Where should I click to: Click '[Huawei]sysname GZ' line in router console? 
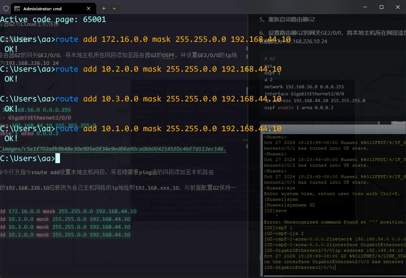click(x=290, y=205)
